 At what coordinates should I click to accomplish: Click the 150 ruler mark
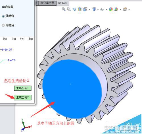click(x=5, y=39)
